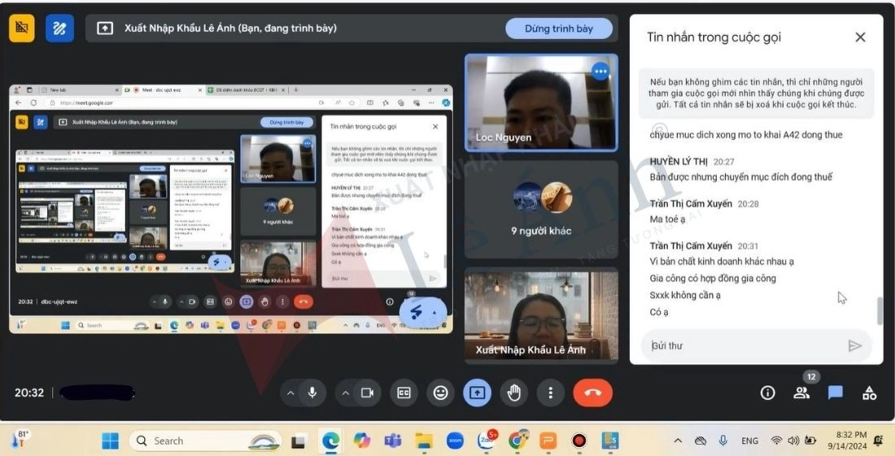Toggle the camera on or off

pyautogui.click(x=367, y=393)
